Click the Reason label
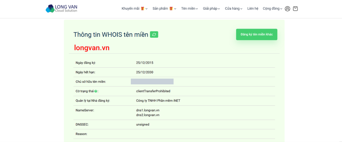342x142 pixels. [x=81, y=134]
